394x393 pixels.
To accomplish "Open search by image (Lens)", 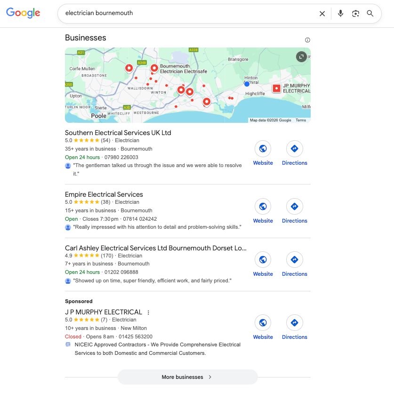I will 355,14.
